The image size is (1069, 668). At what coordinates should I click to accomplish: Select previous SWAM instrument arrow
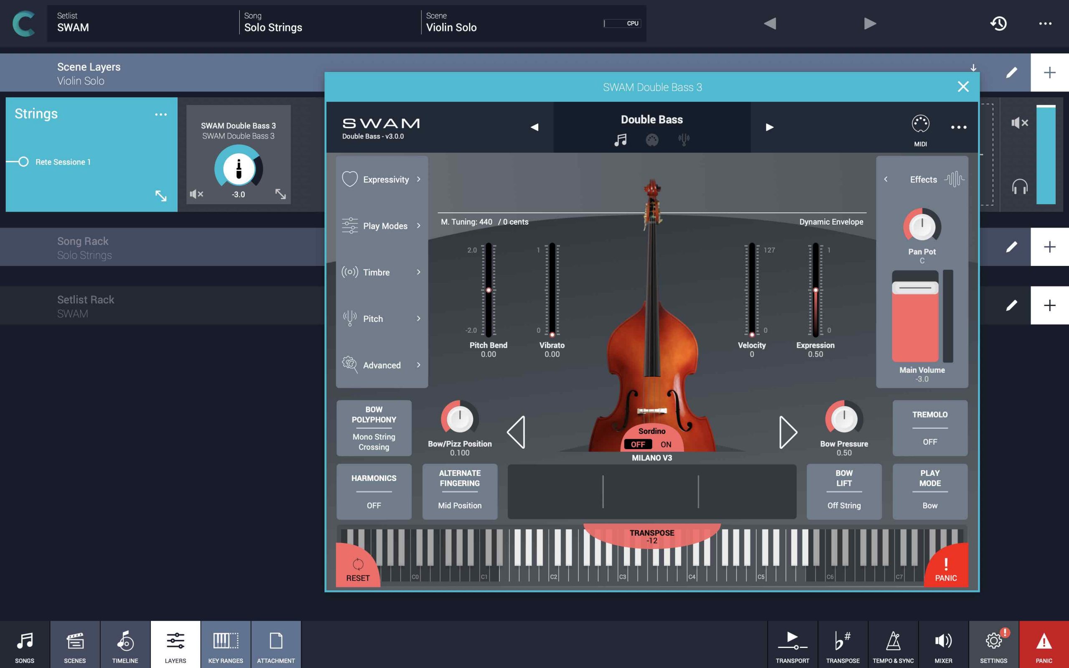click(534, 127)
